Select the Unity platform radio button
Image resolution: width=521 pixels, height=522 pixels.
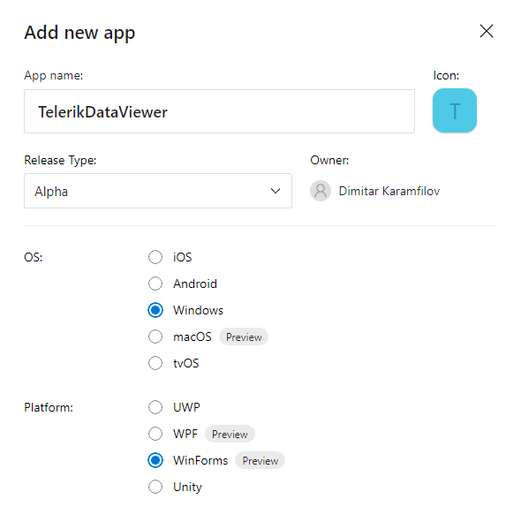coord(155,487)
